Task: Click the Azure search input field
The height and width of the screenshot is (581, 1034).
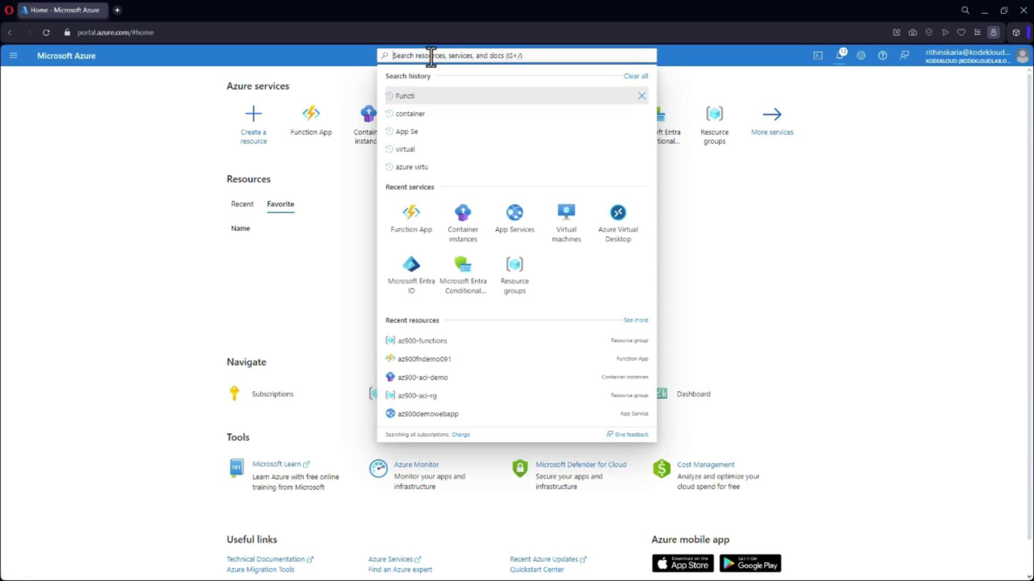Action: point(517,55)
